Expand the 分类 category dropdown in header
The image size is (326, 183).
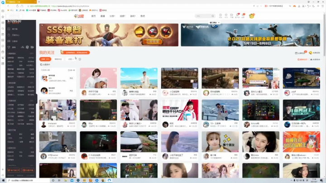pos(112,16)
